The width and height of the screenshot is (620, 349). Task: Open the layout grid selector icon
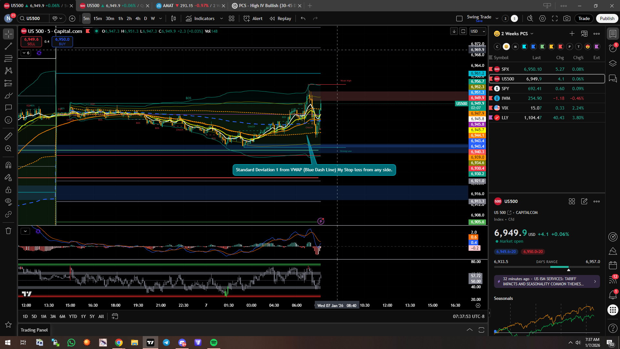232,18
